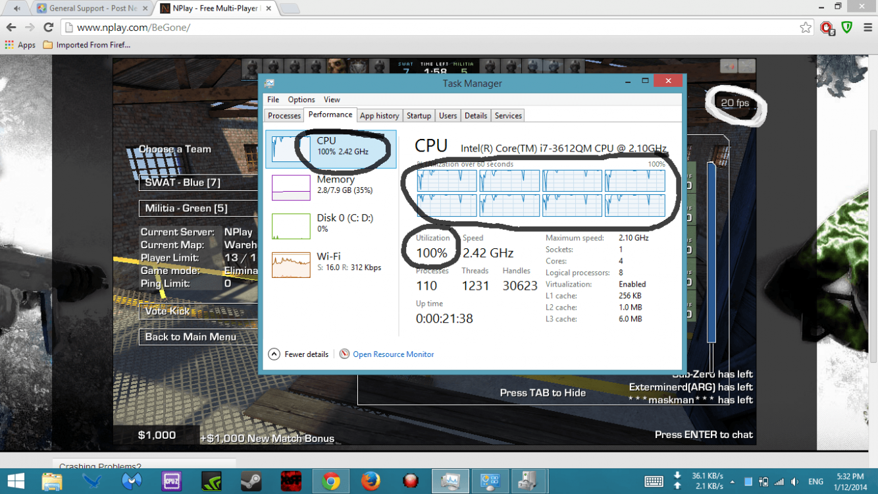
Task: Open CPU-Z from the taskbar
Action: pos(172,481)
